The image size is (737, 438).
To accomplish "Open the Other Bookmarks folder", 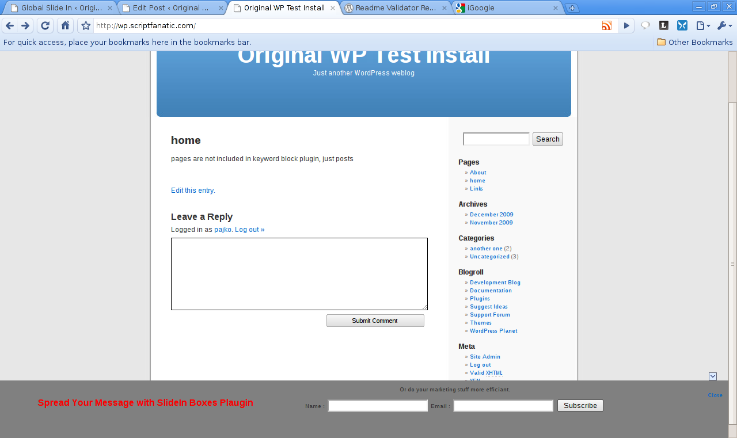I will pos(694,42).
